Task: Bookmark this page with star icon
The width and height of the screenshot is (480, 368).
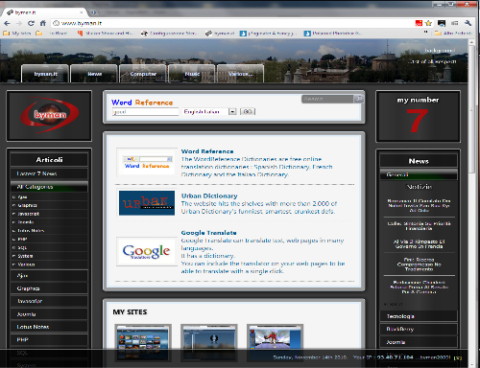Action: (x=429, y=23)
